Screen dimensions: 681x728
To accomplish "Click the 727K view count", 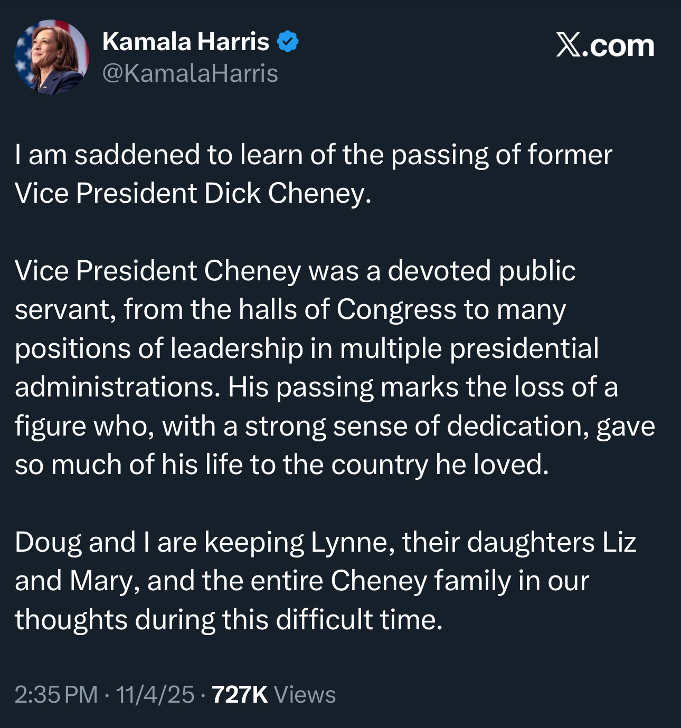I will (x=240, y=695).
